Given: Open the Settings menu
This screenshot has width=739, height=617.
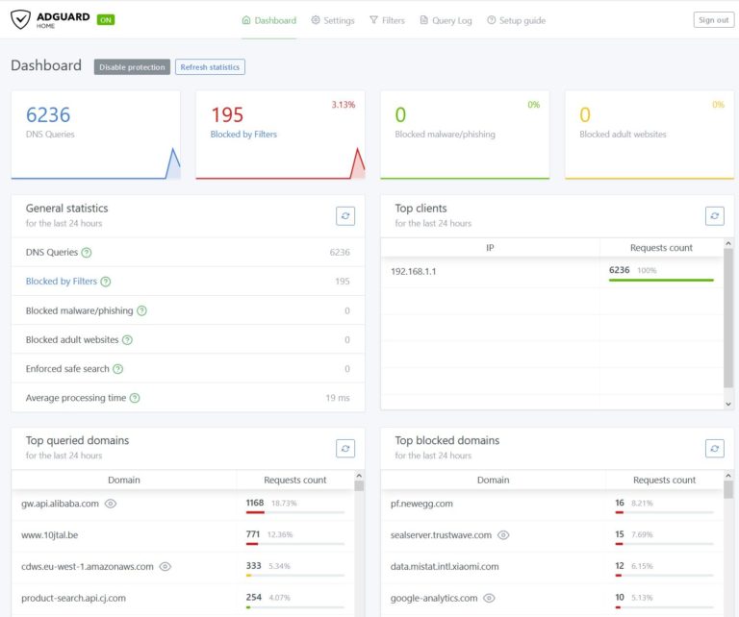Looking at the screenshot, I should coord(333,20).
